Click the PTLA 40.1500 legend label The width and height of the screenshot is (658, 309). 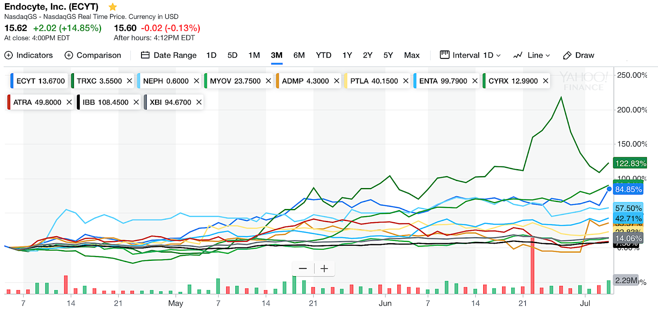click(374, 81)
